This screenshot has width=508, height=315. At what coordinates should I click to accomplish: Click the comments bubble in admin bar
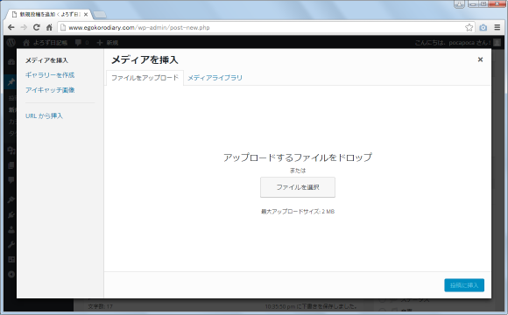[81, 42]
